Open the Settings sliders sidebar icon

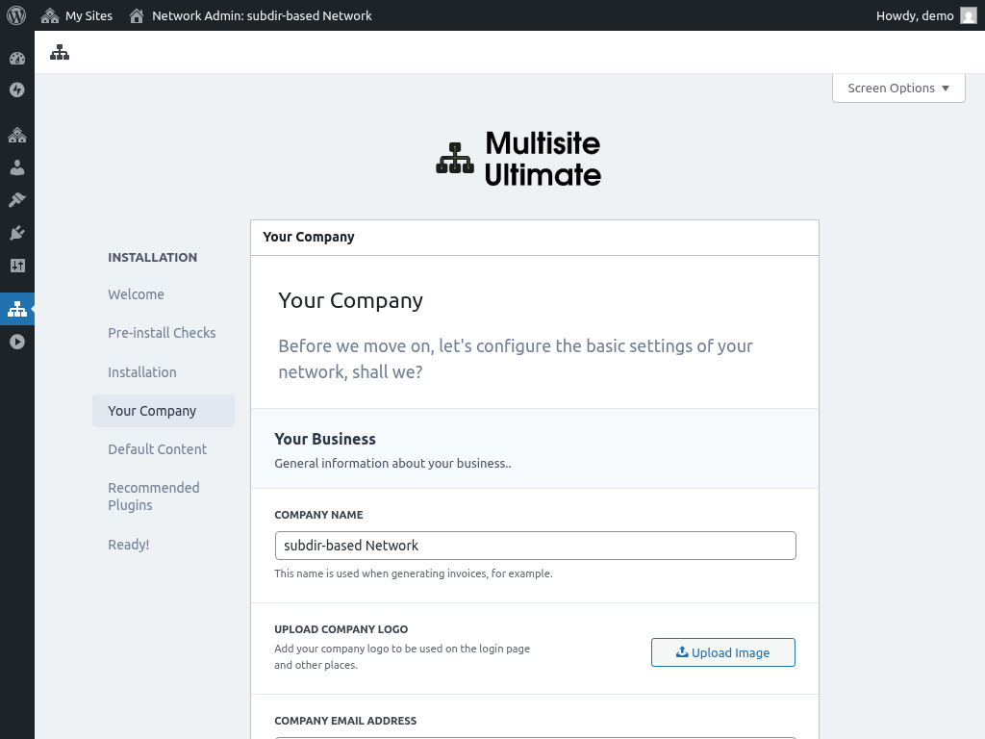pyautogui.click(x=17, y=266)
